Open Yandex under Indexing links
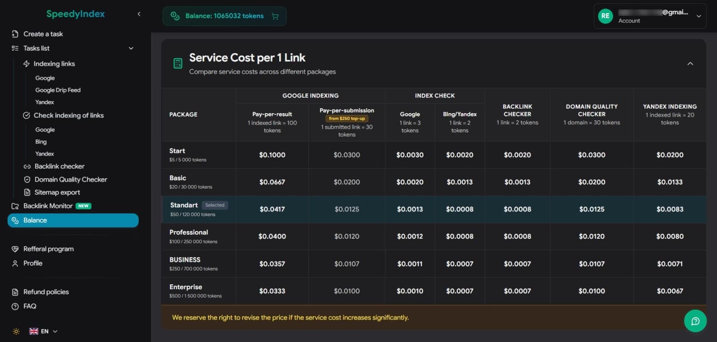 click(x=44, y=102)
